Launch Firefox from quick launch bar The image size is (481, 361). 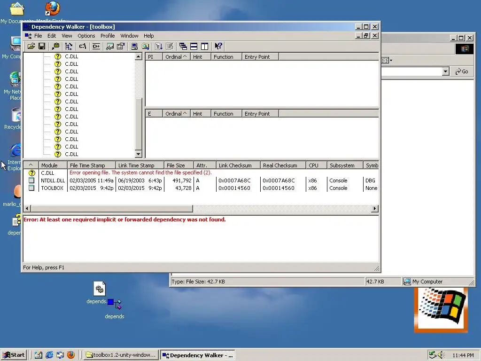[71, 355]
